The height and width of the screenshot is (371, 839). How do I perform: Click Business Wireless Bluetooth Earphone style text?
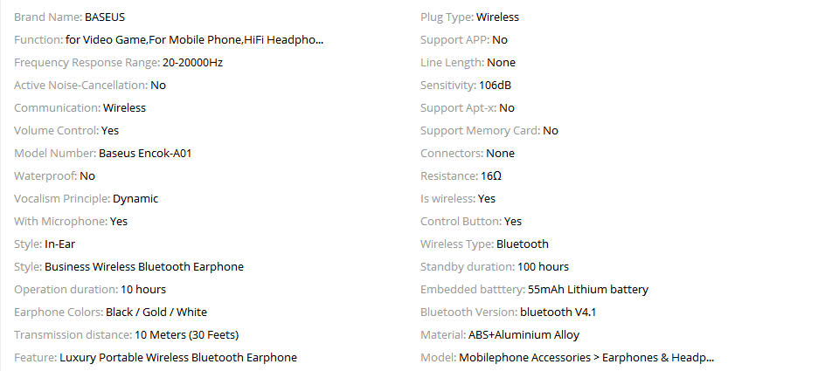[144, 266]
